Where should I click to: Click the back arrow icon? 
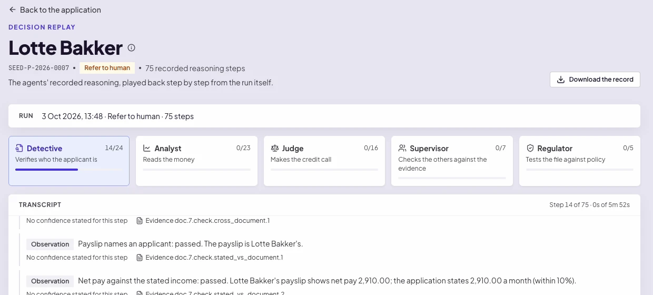pyautogui.click(x=13, y=10)
